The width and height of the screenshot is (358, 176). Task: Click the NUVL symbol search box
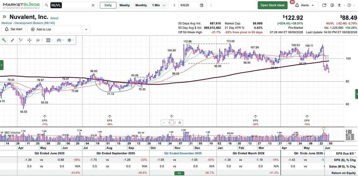70,5
